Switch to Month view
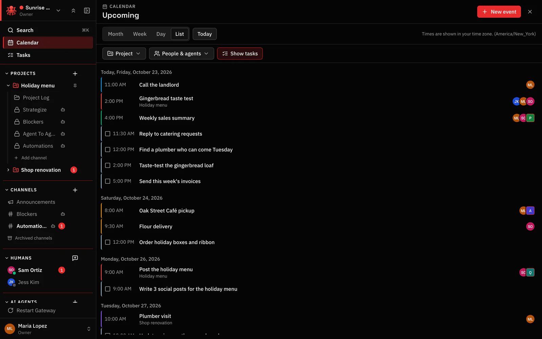Image resolution: width=542 pixels, height=339 pixels. [x=116, y=34]
